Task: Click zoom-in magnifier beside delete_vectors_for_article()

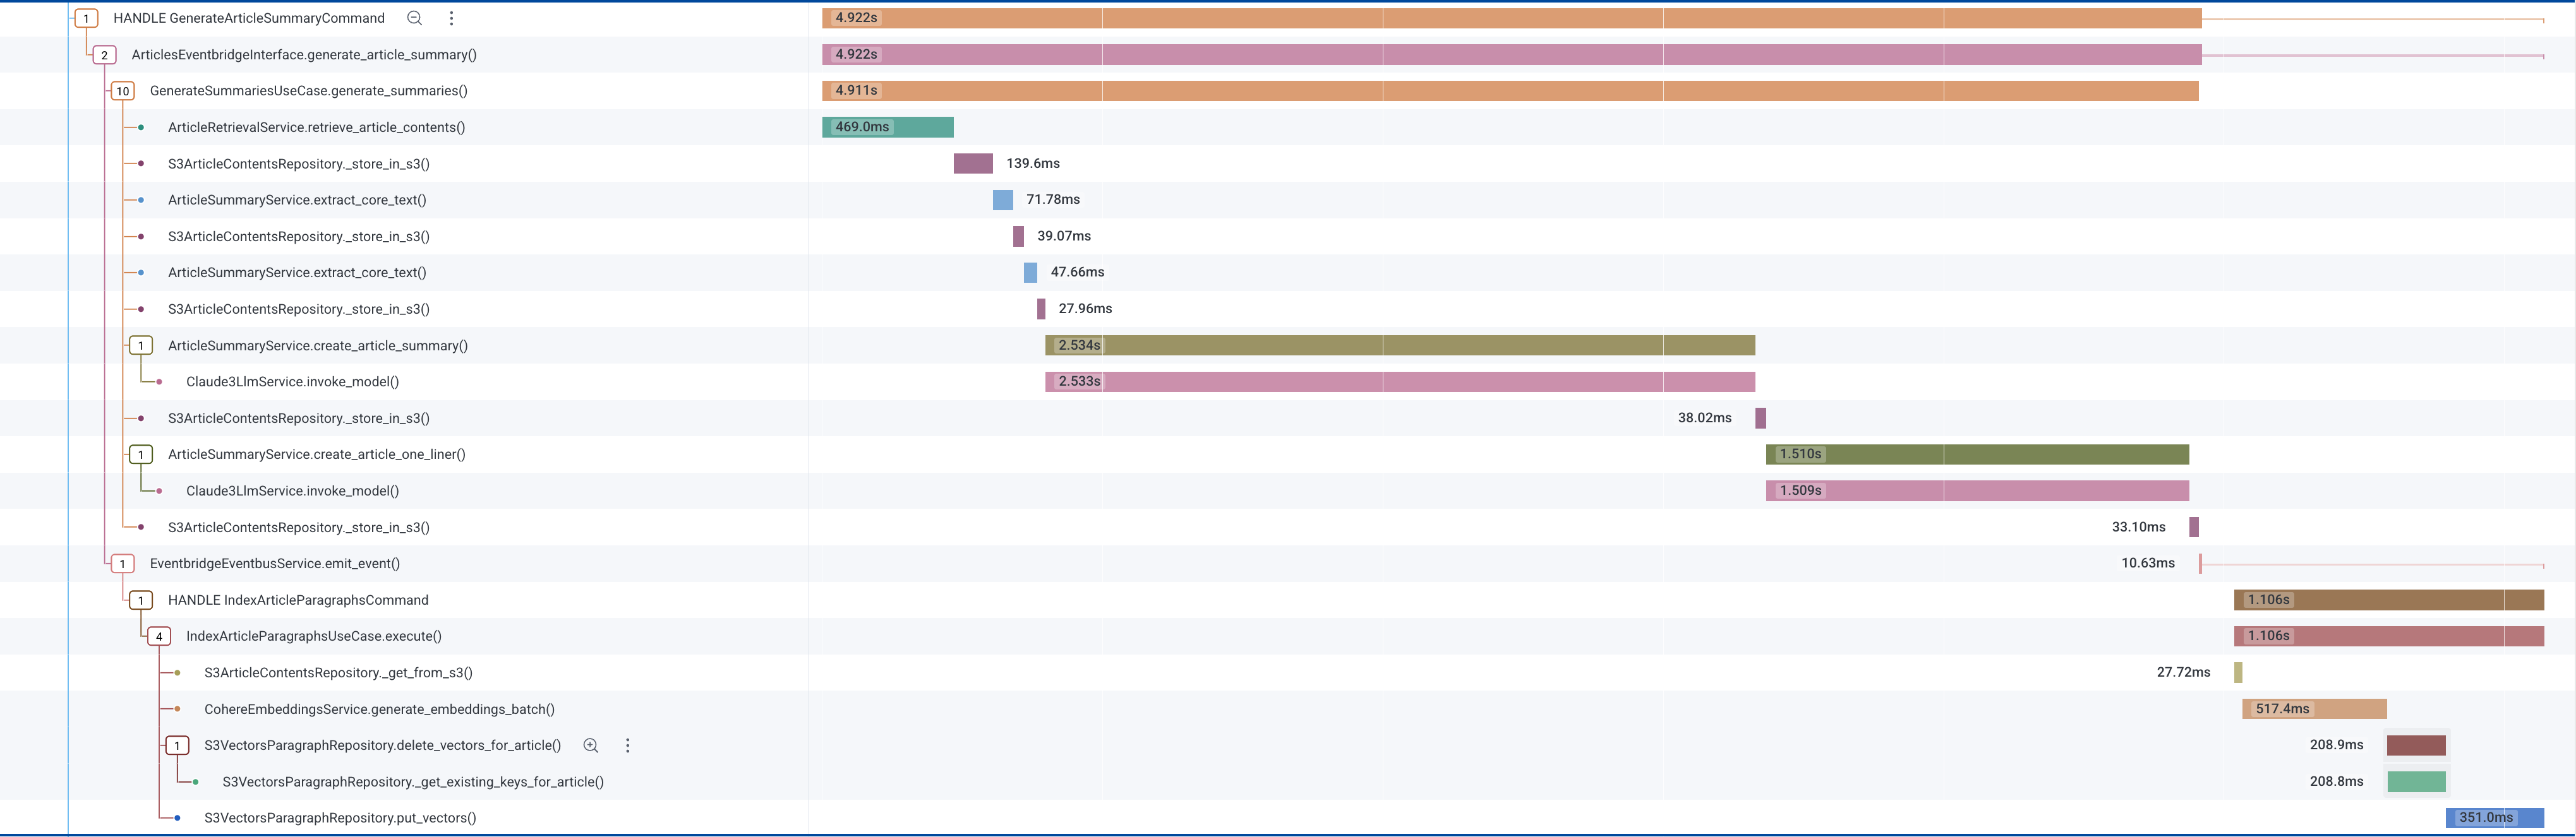Action: [591, 745]
